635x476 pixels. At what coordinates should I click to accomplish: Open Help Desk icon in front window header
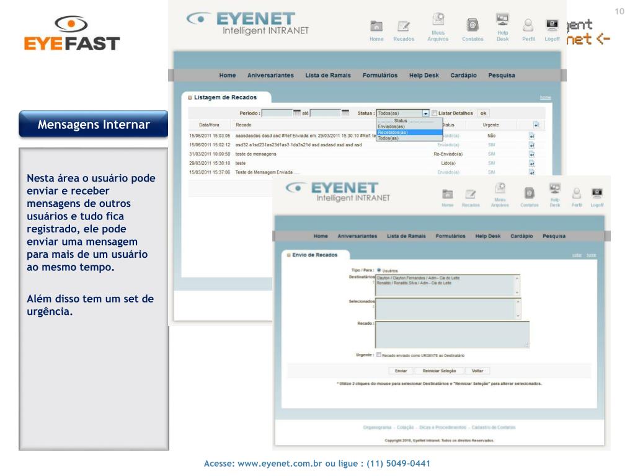tap(555, 195)
